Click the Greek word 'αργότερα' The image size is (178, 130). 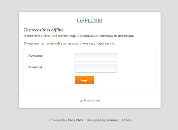pyautogui.click(x=126, y=36)
